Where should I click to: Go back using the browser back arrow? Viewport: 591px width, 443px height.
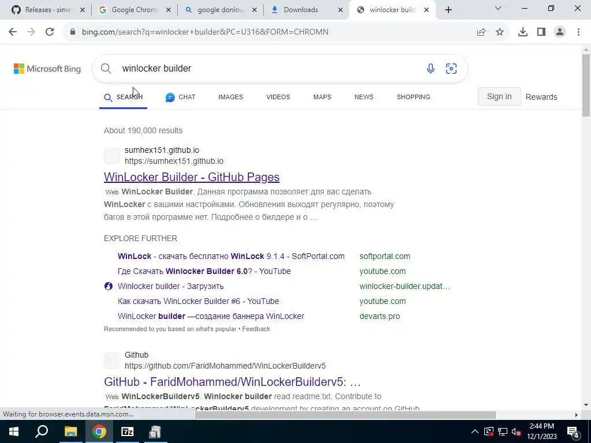(13, 32)
